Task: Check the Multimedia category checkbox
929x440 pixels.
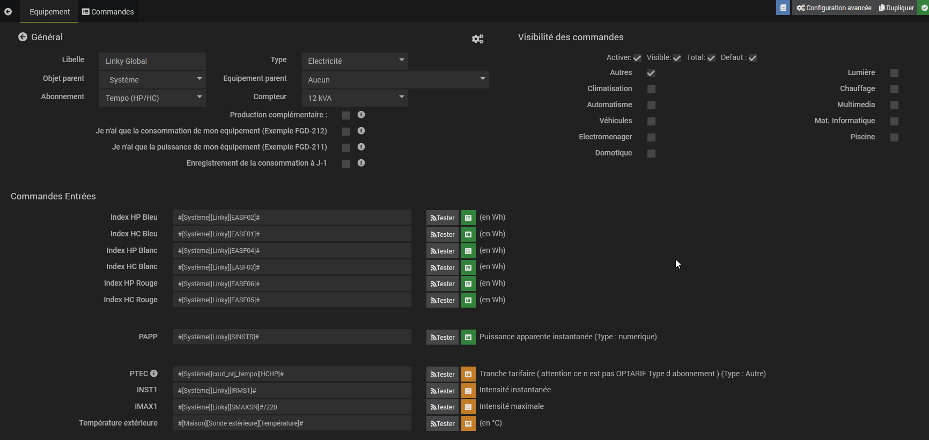Action: [x=894, y=105]
